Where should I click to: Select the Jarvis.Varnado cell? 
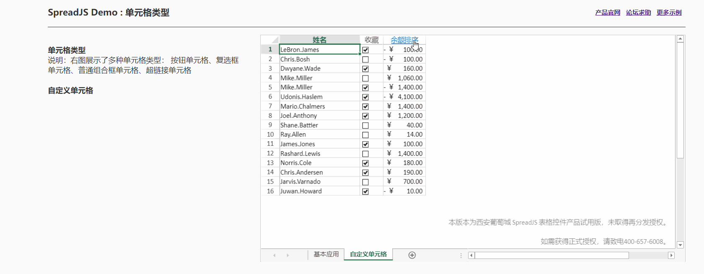point(319,181)
